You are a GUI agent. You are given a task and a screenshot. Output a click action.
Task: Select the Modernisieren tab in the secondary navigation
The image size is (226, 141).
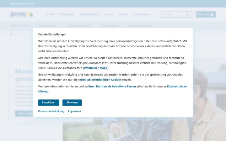tap(48, 26)
